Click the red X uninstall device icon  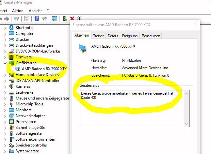(x=72, y=18)
